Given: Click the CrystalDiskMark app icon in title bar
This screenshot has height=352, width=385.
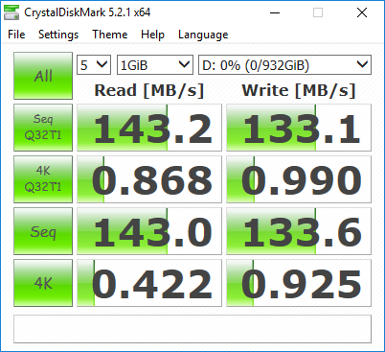Looking at the screenshot, I should tap(11, 12).
